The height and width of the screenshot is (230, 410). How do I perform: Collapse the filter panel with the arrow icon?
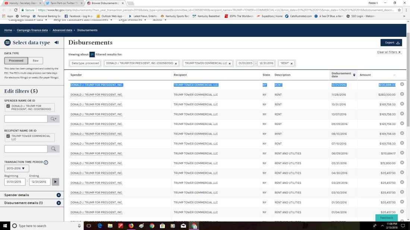(x=57, y=42)
